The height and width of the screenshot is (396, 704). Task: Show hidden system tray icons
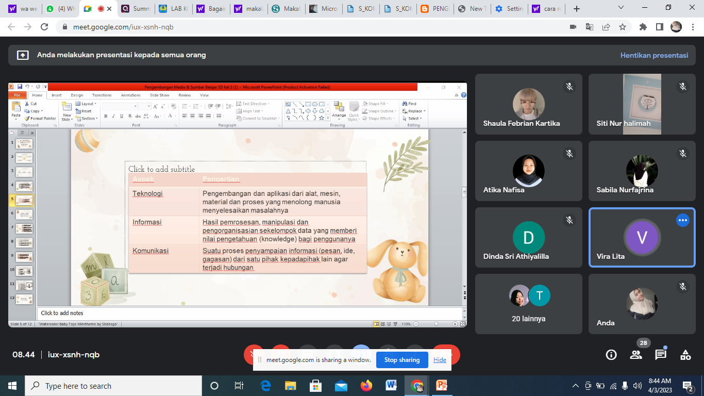[576, 386]
